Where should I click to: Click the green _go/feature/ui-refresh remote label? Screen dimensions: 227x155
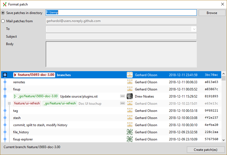point(60,103)
